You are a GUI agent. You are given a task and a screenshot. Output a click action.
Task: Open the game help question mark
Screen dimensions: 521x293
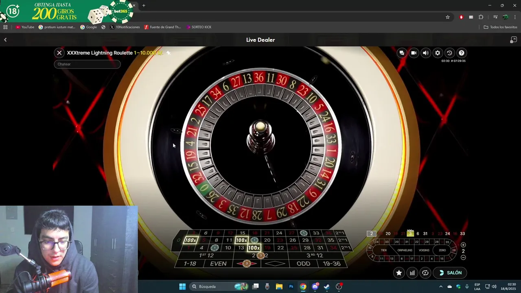coord(461,53)
